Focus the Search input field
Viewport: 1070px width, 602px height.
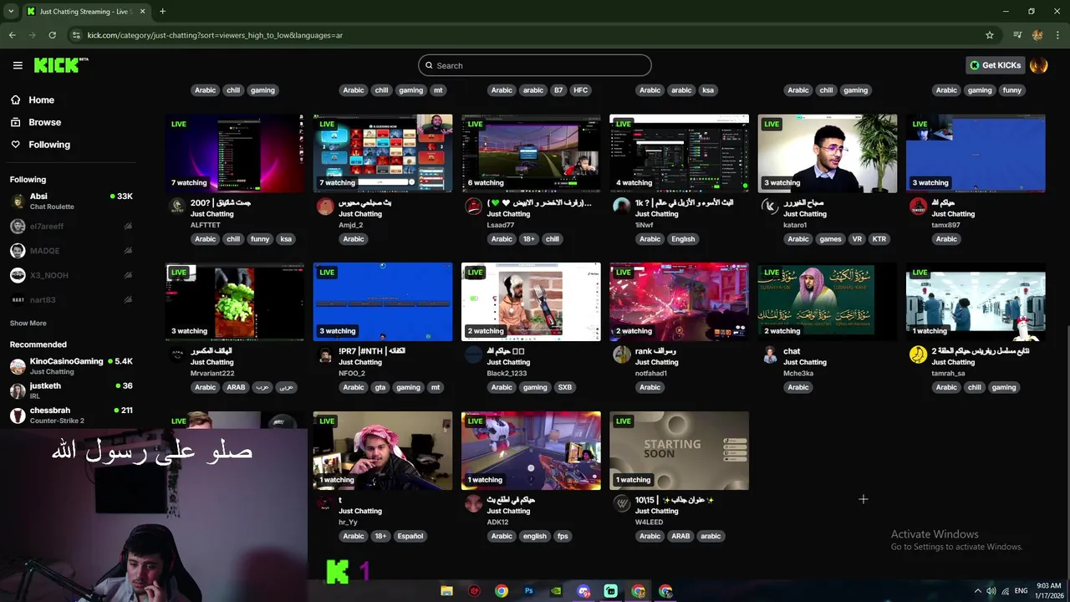(535, 65)
